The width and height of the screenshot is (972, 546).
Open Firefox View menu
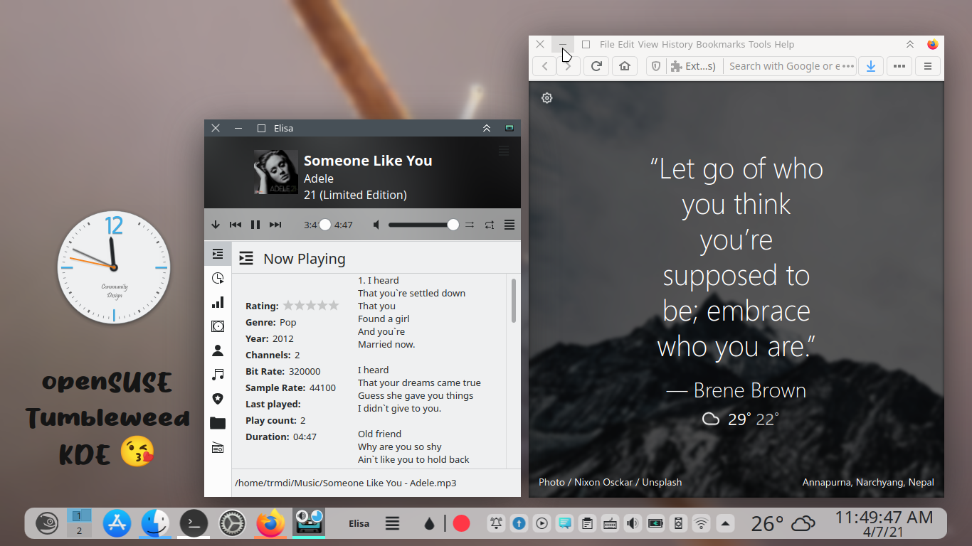point(648,44)
